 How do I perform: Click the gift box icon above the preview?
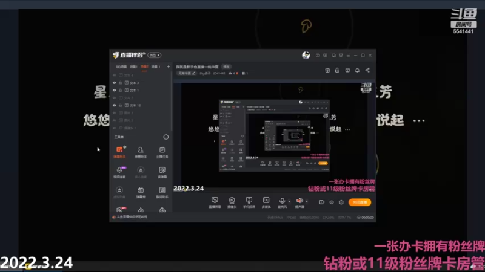[327, 70]
